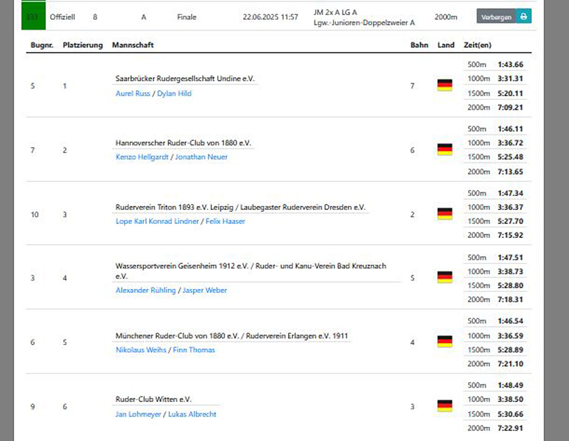The height and width of the screenshot is (441, 569).
Task: Follow the Lope Karl Konrad Lindner link
Action: (x=157, y=221)
